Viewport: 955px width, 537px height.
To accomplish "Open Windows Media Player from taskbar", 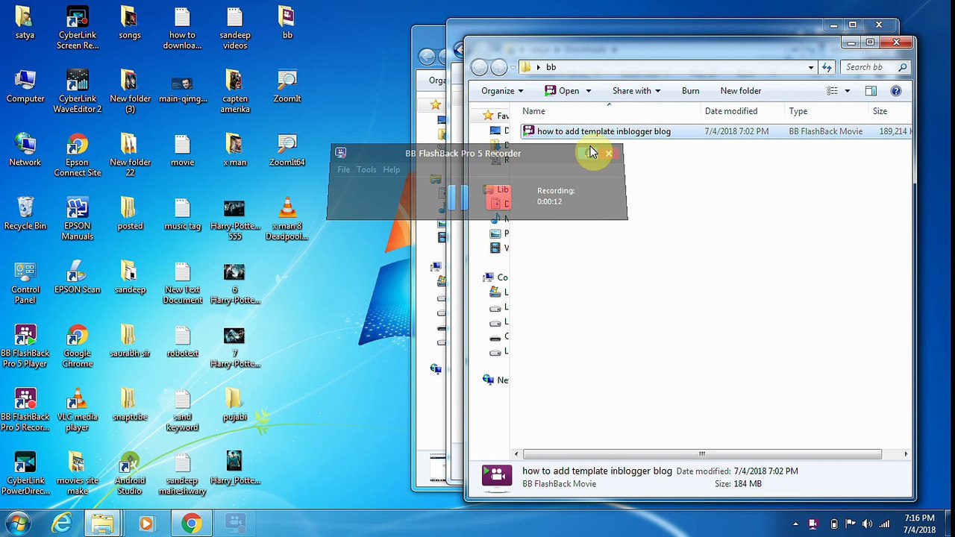I will point(146,524).
